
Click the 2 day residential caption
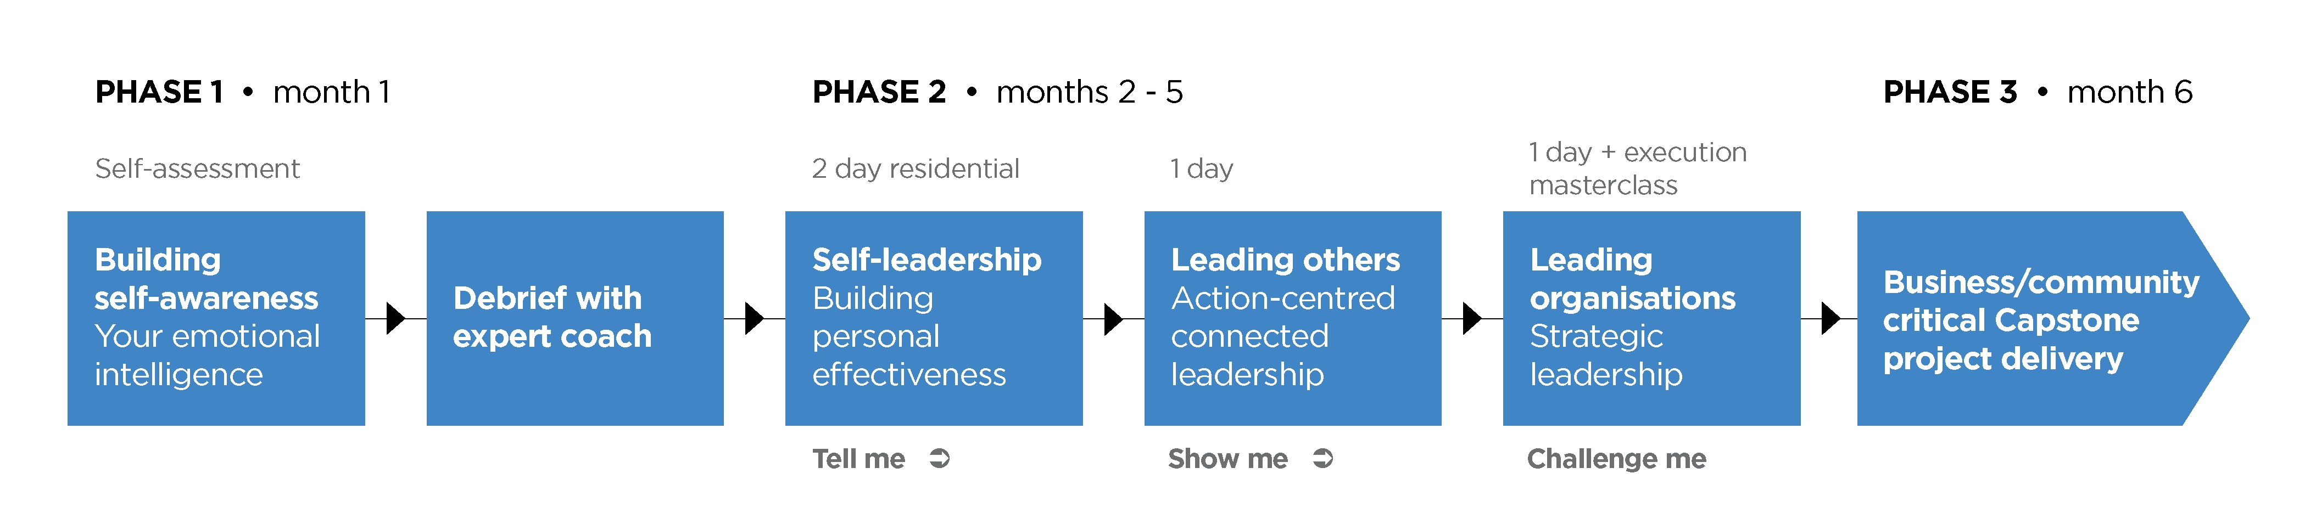[x=916, y=168]
